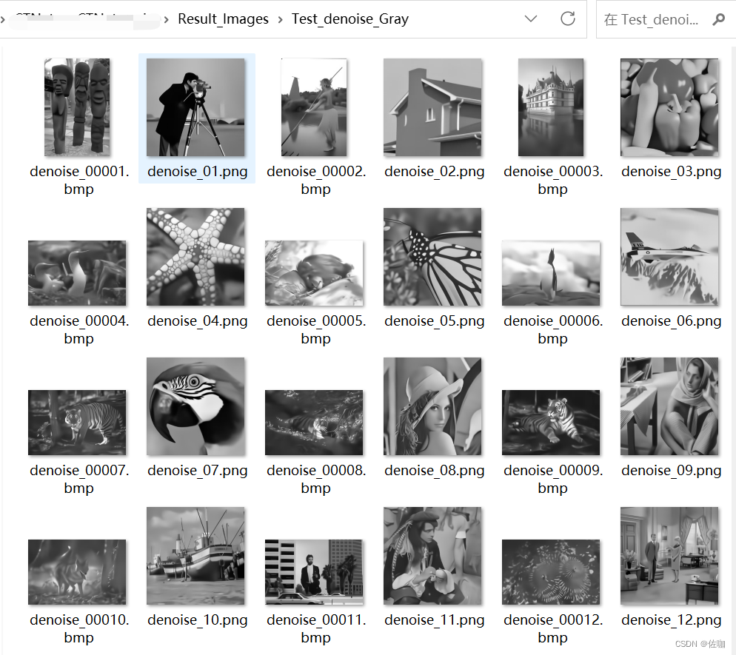Select denoise_00009.bmp lying tiger thumbnail
The image size is (736, 655).
[x=551, y=423]
